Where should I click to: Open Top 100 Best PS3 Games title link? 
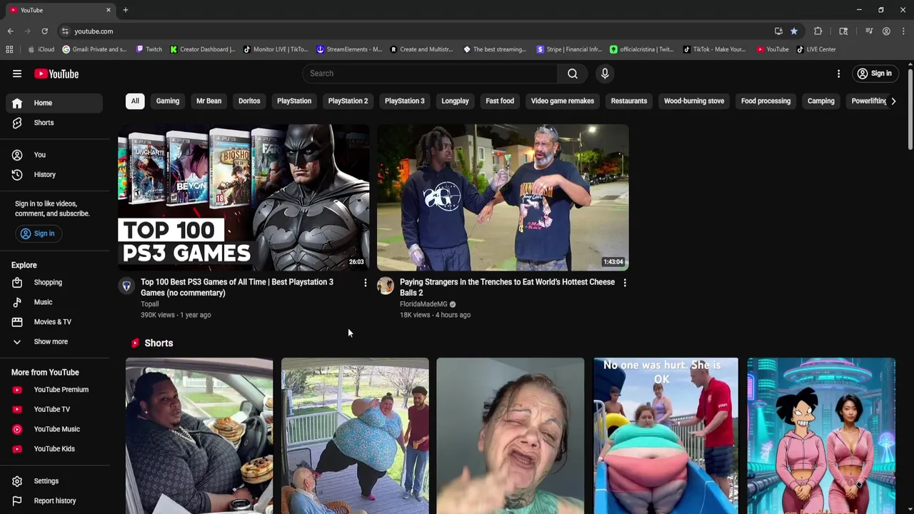click(237, 288)
